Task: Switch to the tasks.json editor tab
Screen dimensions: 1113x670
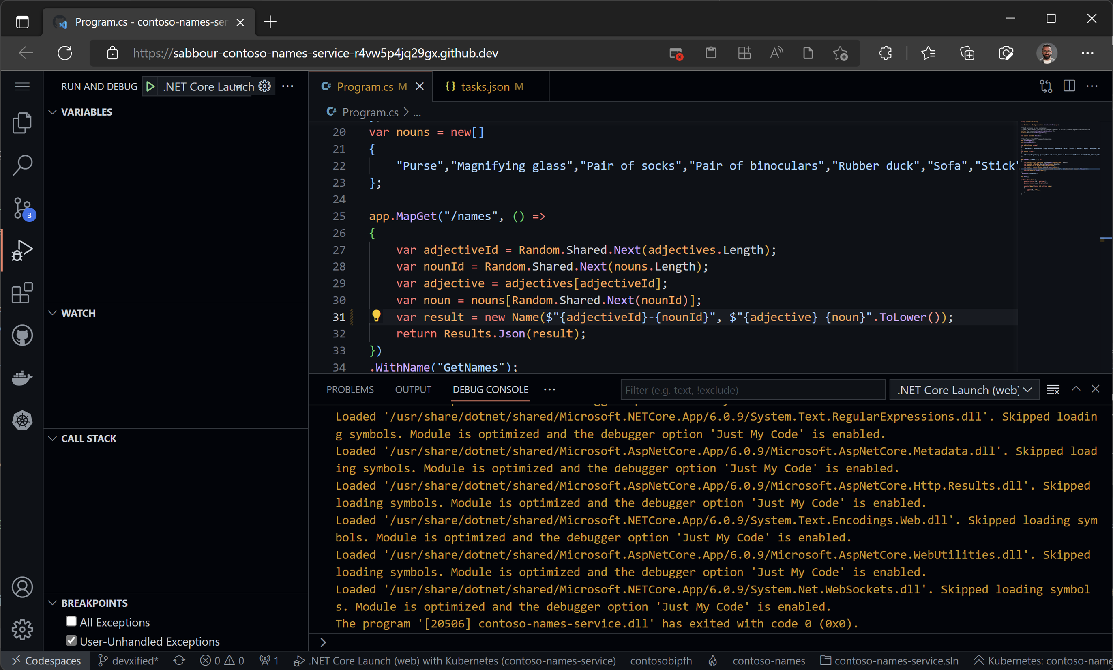Action: click(x=485, y=86)
